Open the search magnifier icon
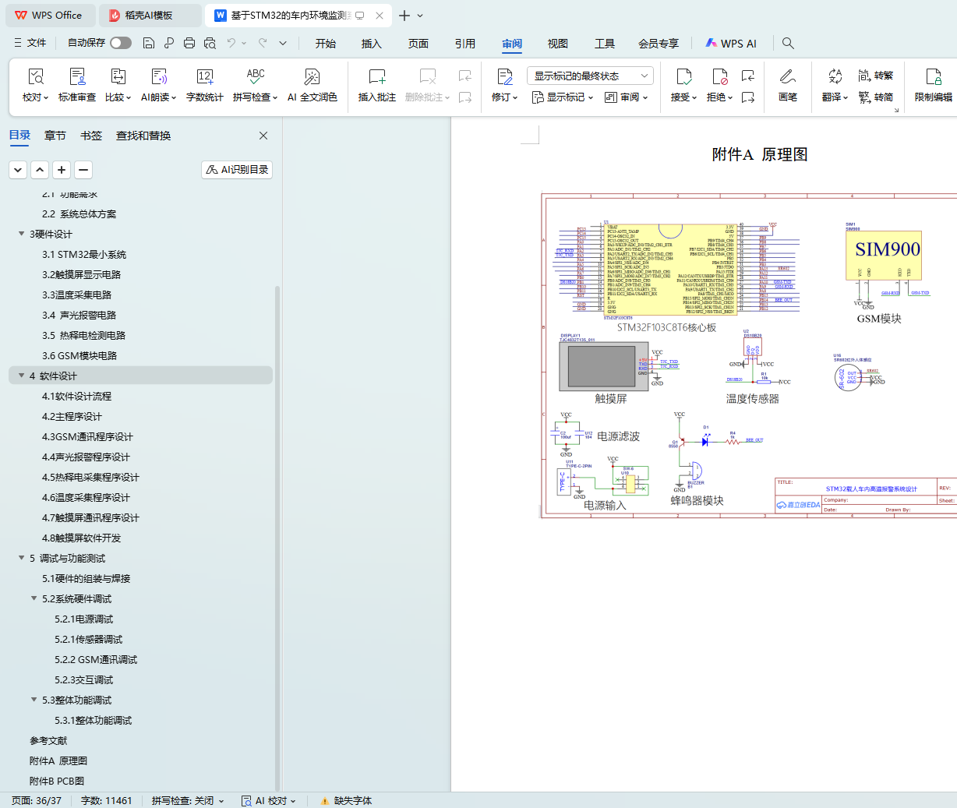The width and height of the screenshot is (957, 808). [x=788, y=44]
